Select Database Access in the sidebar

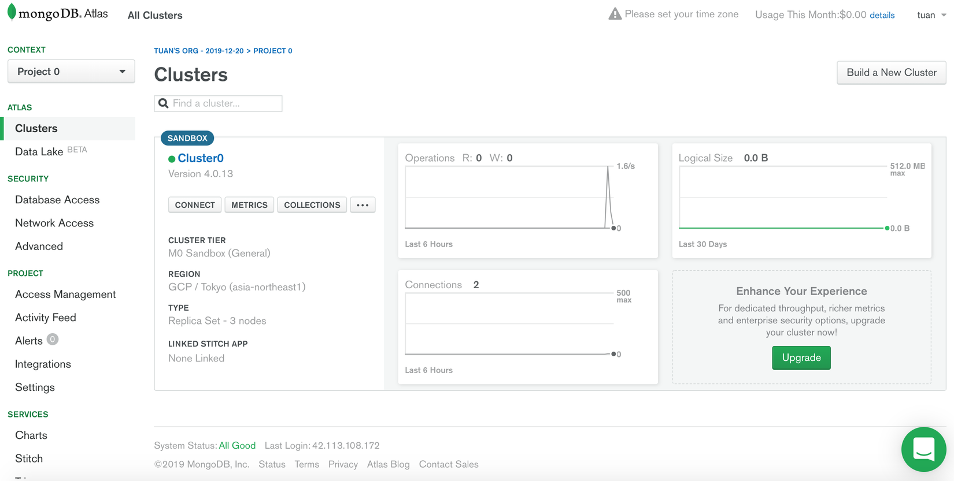57,200
